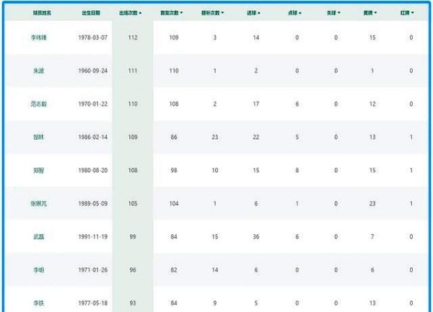Sort by the 进球 arrow
Viewport: 433px width, 312px height.
pos(259,13)
